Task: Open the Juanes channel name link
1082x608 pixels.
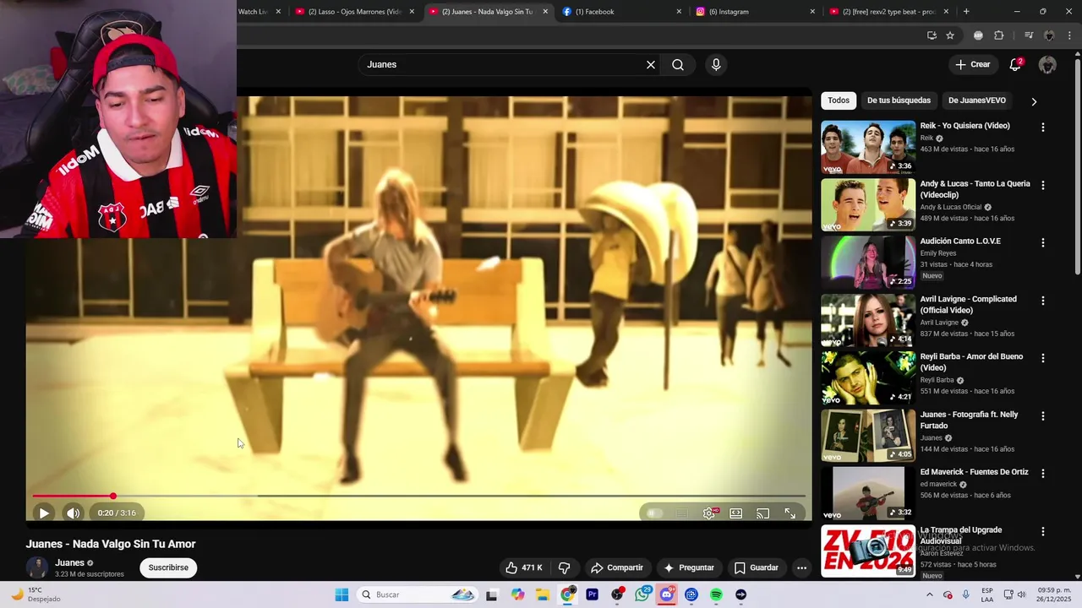Action: [x=69, y=562]
